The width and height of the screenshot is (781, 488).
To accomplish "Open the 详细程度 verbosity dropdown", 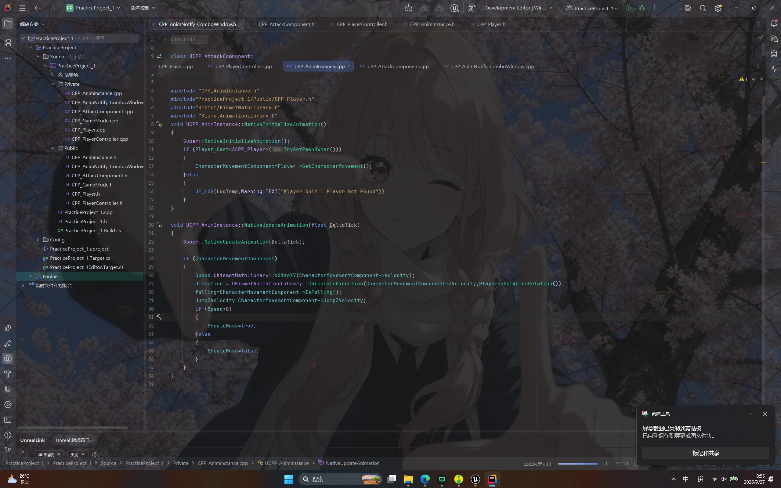I will 49,454.
